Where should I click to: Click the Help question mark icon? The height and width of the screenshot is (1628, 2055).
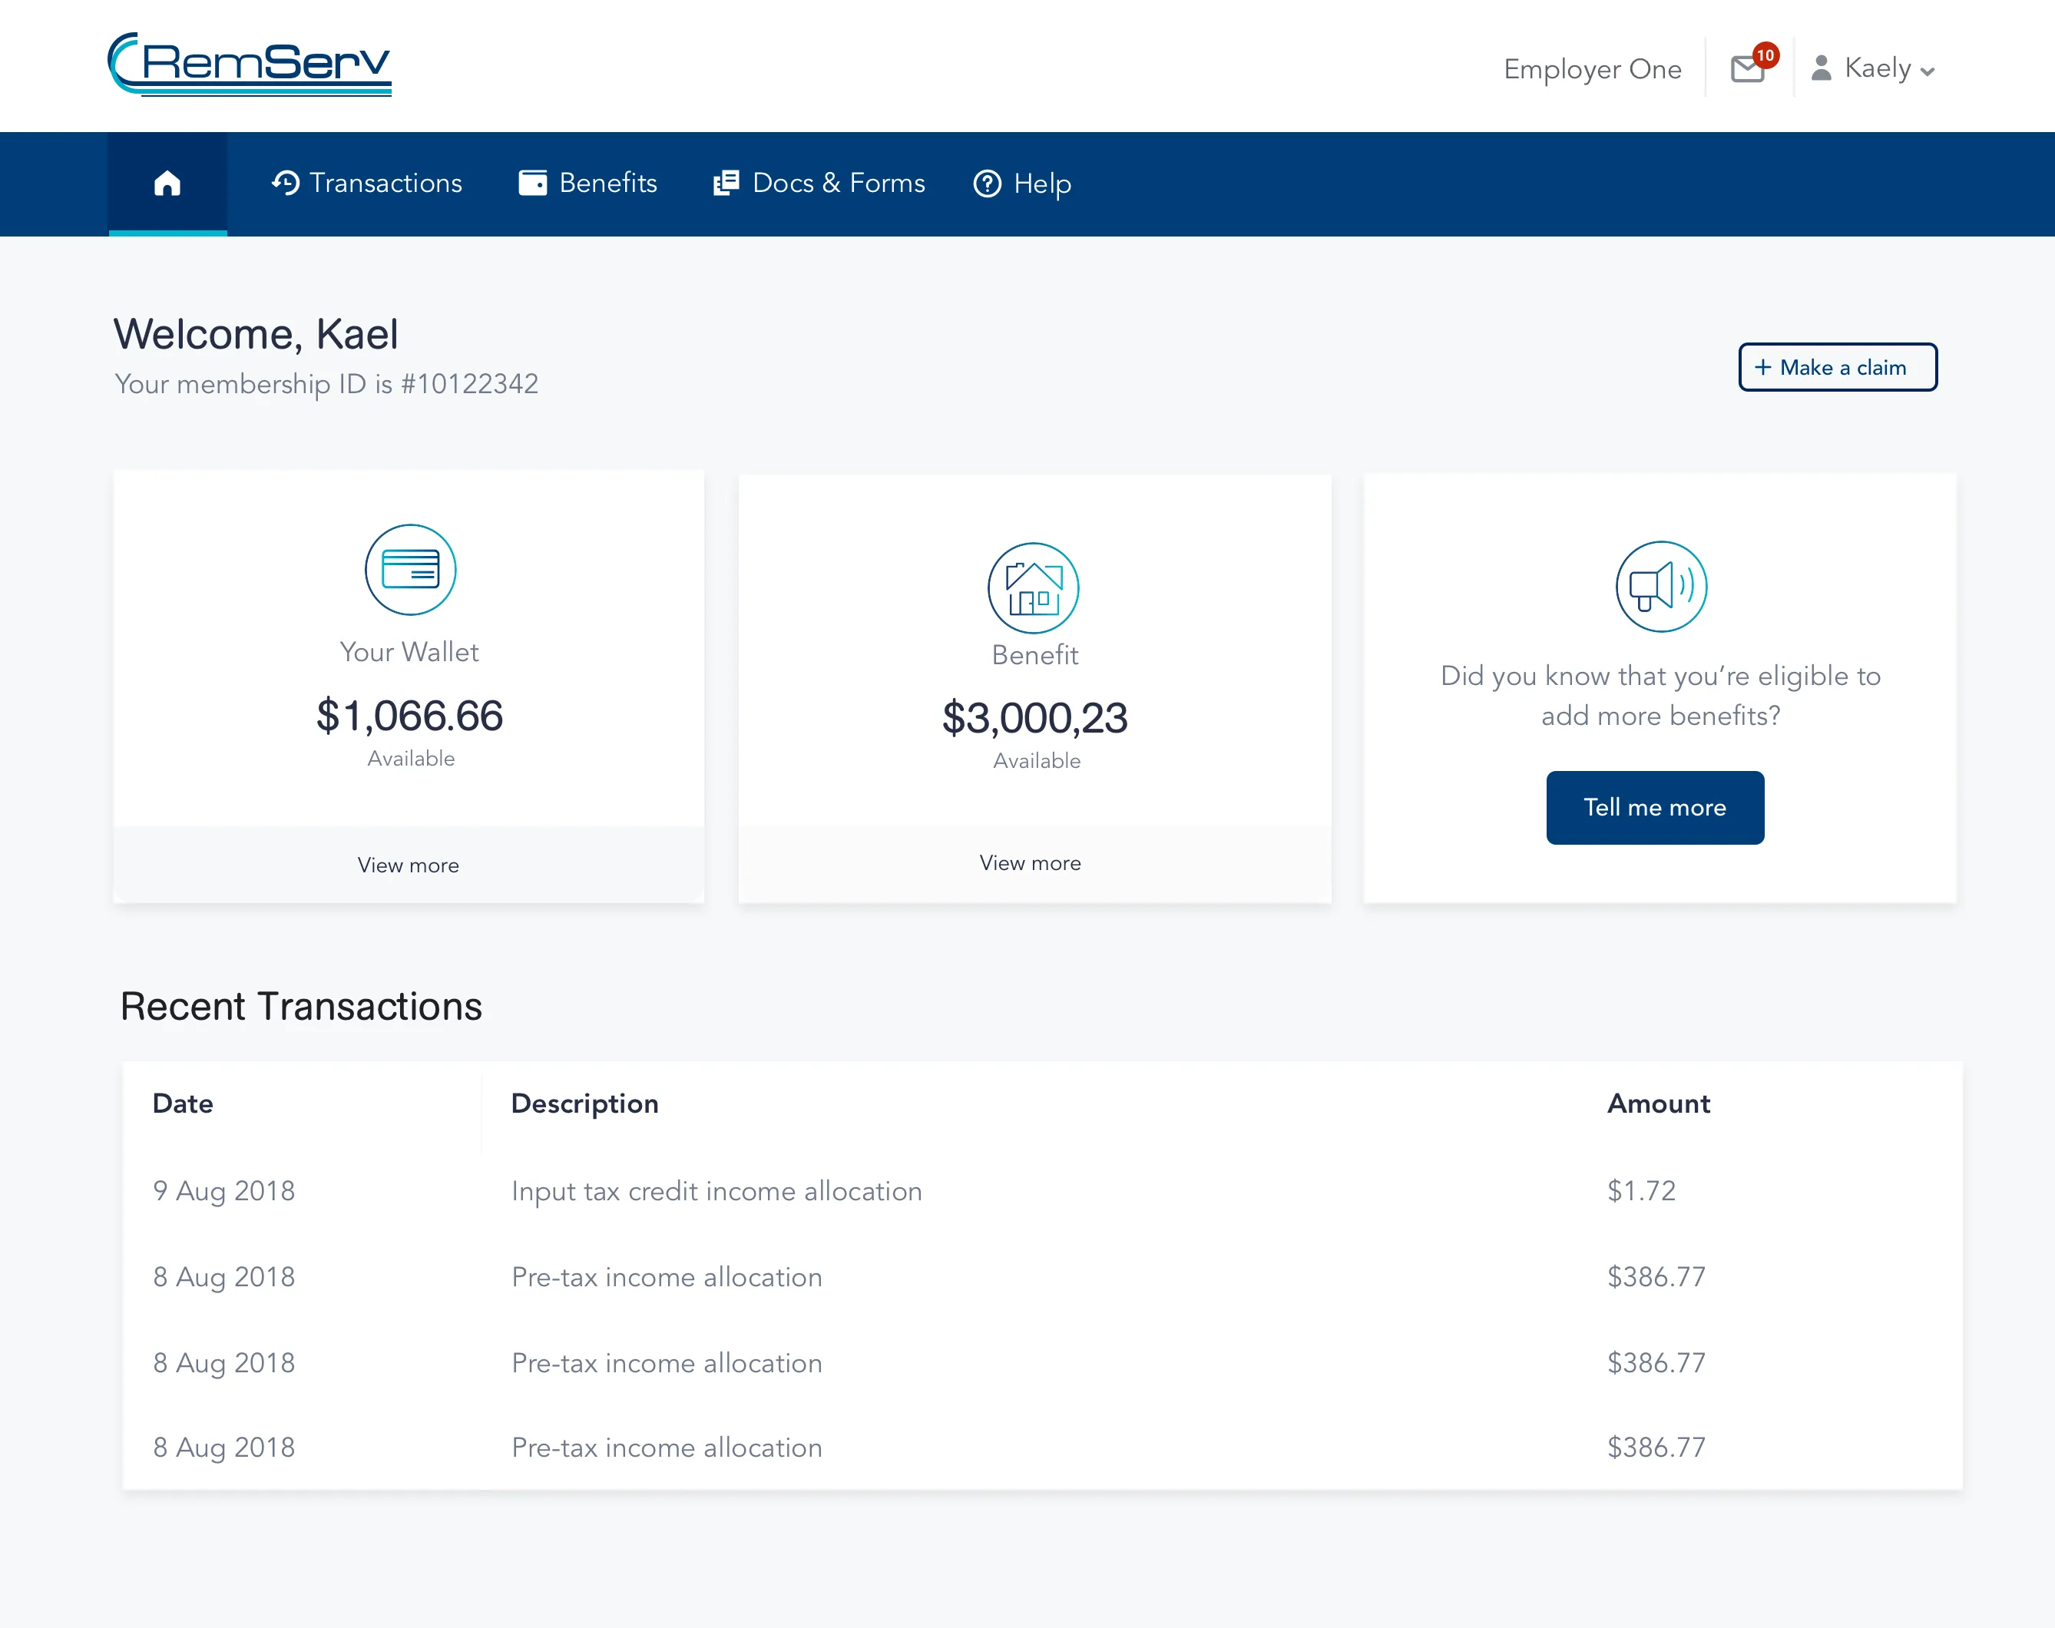pyautogui.click(x=988, y=184)
